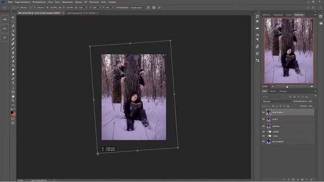The image size is (324, 182).
Task: Select the Pen tool
Action: (13, 79)
